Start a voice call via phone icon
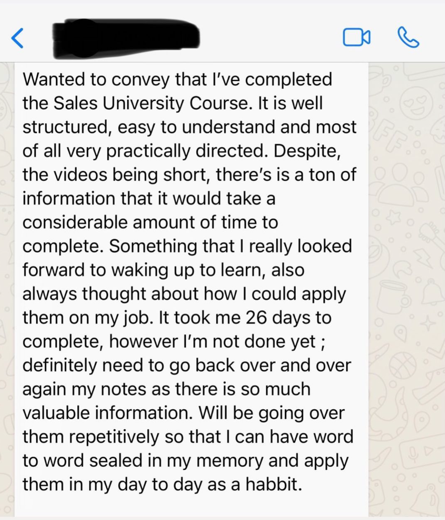445x520 pixels. pyautogui.click(x=408, y=37)
